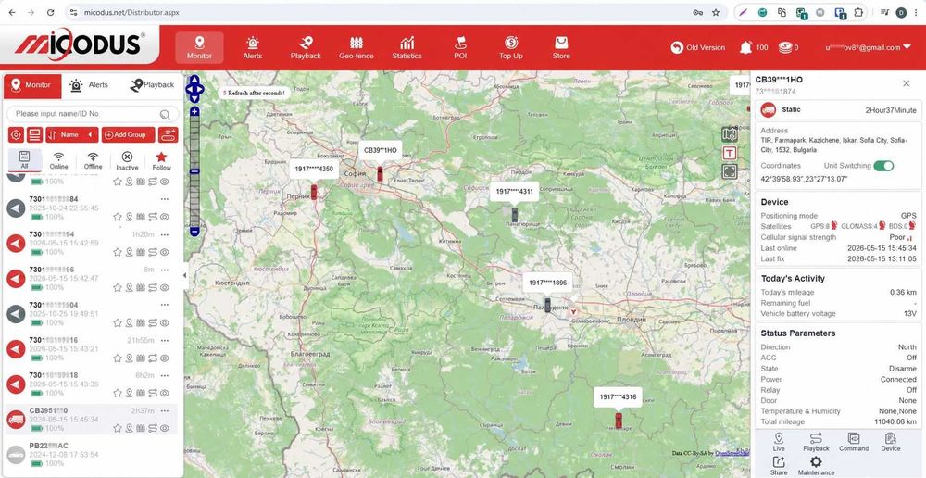The height and width of the screenshot is (478, 926).
Task: Select the Monitor tab in left panel
Action: point(31,85)
